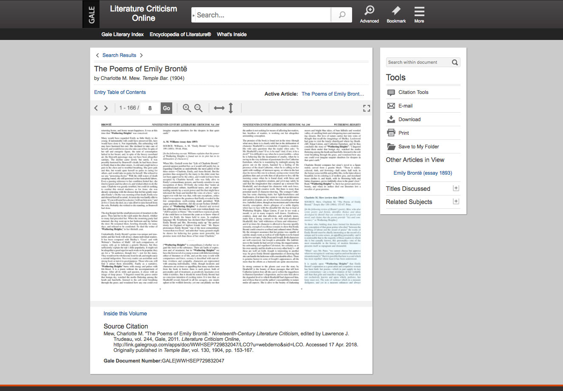The image size is (563, 391).
Task: Go to next search result arrow
Action: pos(142,55)
